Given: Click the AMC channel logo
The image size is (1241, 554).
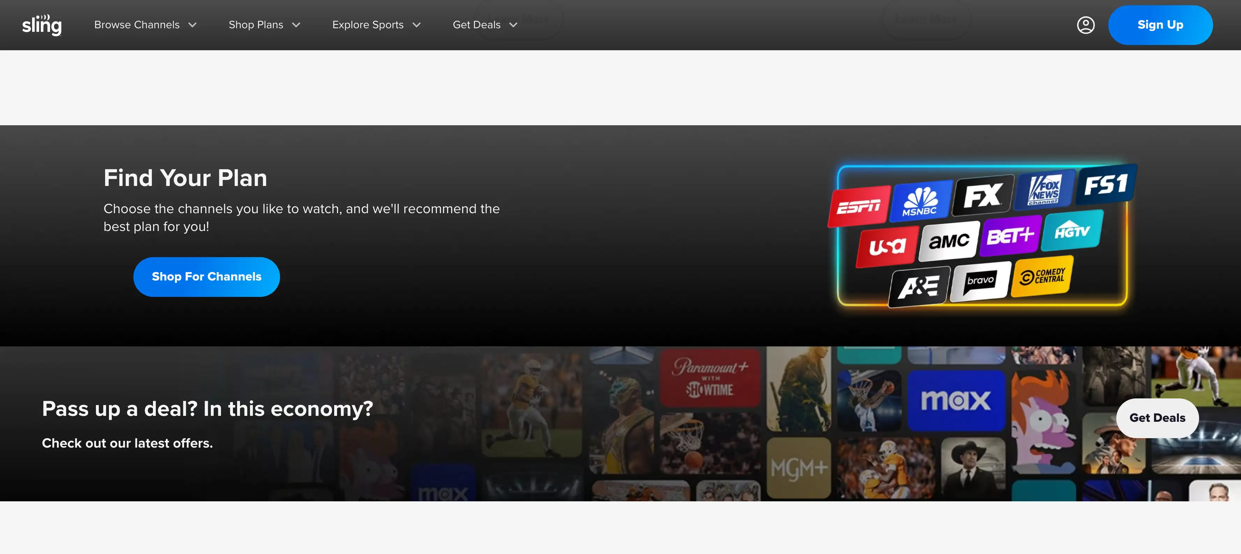Looking at the screenshot, I should pos(949,241).
